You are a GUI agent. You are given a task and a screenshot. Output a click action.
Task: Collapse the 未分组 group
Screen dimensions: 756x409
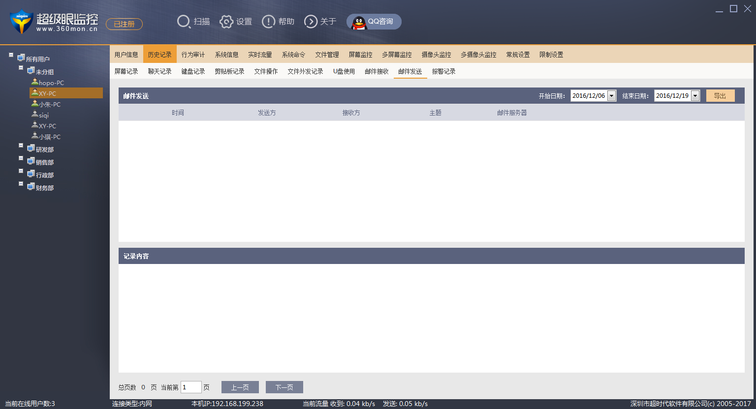pos(21,68)
